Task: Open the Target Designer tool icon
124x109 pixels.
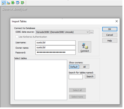Action: 8,3
